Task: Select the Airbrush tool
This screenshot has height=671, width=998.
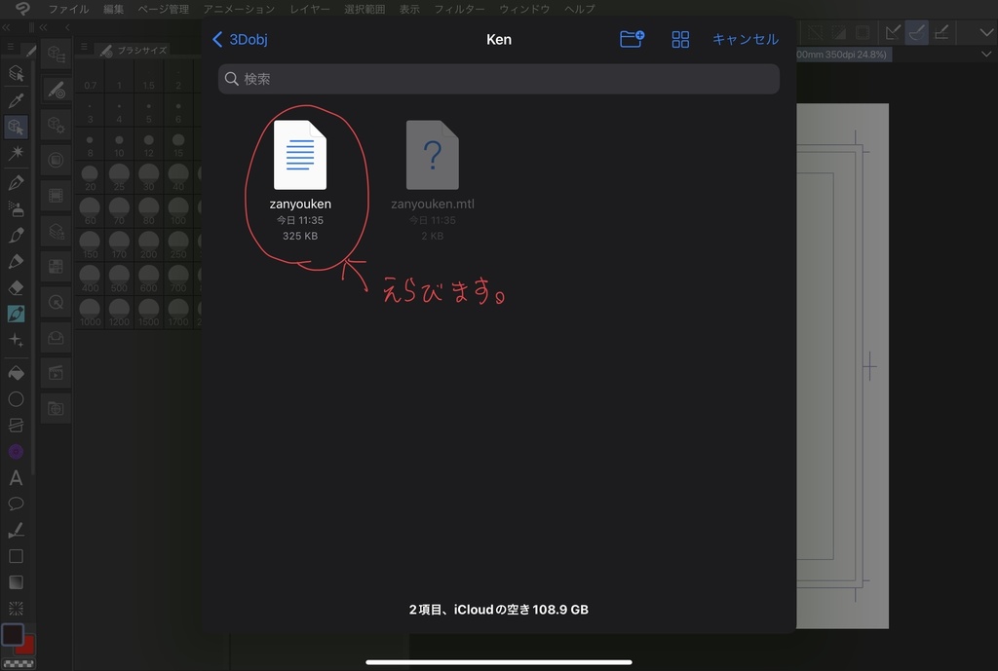Action: [16, 208]
